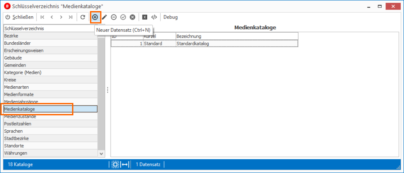The width and height of the screenshot is (404, 173).
Task: Select Medienarten entry
Action: [x=50, y=87]
